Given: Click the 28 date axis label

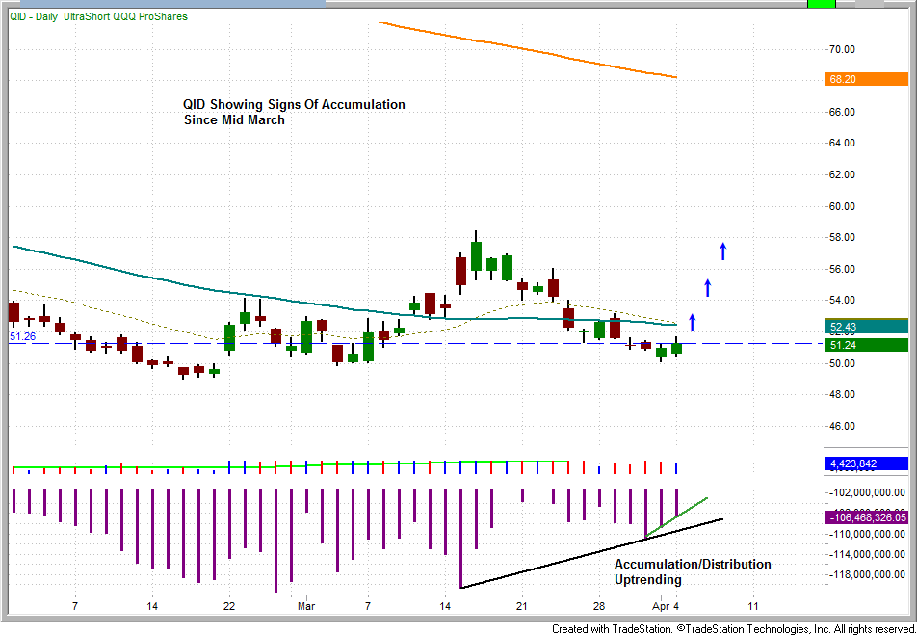Looking at the screenshot, I should (x=599, y=606).
